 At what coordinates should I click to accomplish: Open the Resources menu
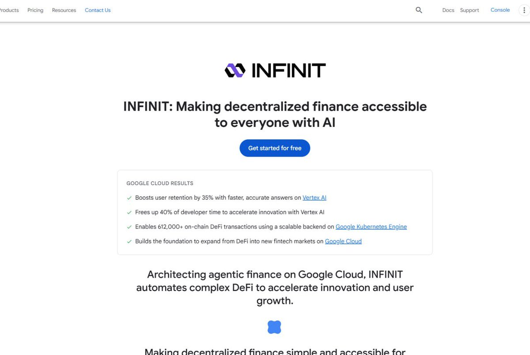point(64,10)
